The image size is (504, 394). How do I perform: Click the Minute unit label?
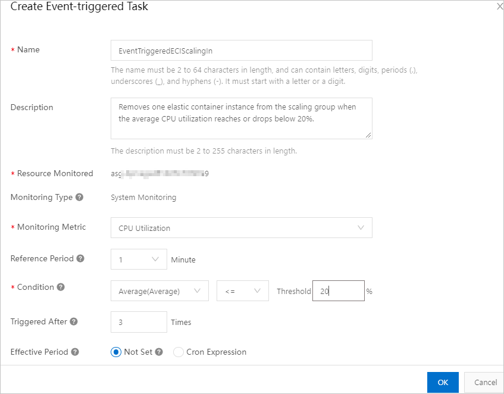pos(183,259)
